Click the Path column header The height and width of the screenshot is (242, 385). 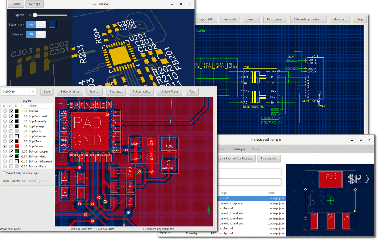[x=271, y=193]
